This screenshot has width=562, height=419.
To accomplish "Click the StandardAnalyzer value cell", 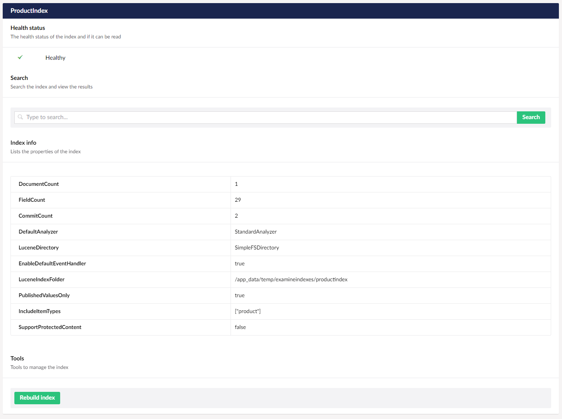I will click(x=256, y=232).
